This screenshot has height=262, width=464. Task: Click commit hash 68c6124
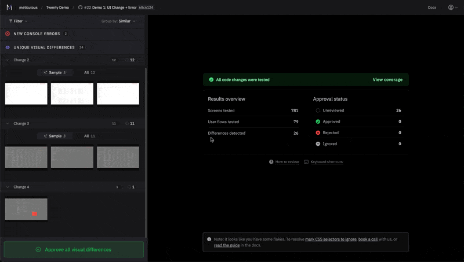[x=146, y=8]
